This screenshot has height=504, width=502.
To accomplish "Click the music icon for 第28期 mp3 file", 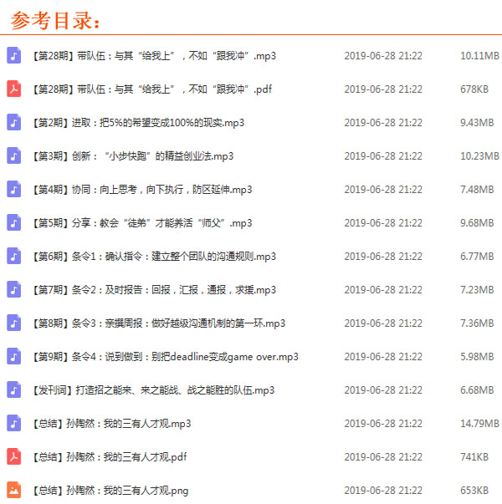I will pyautogui.click(x=13, y=55).
